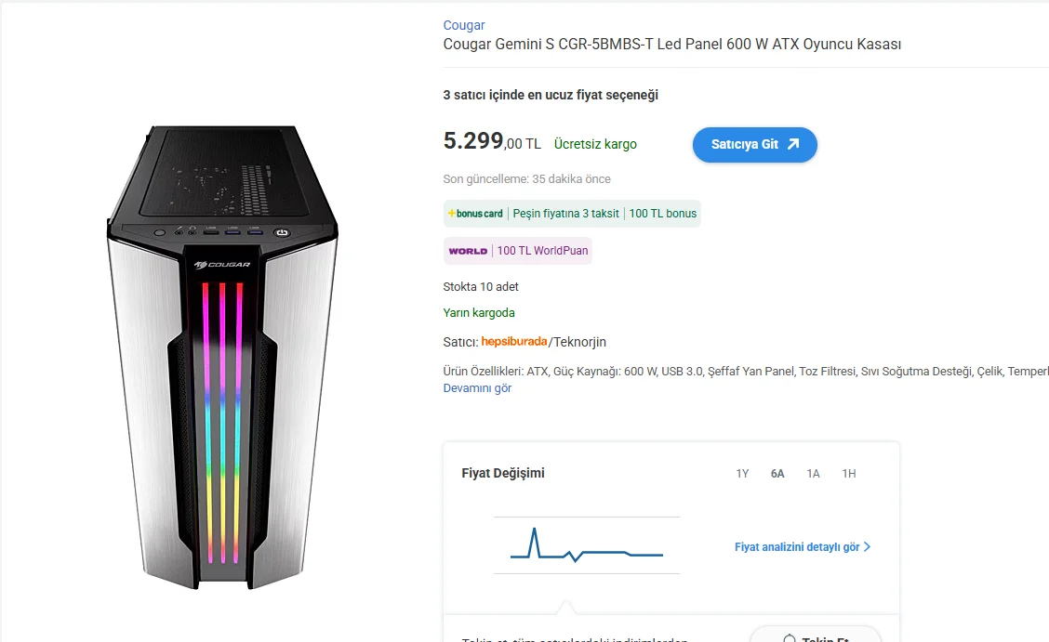Click the Peşin fiyatına 3 taksit offer

coord(565,214)
